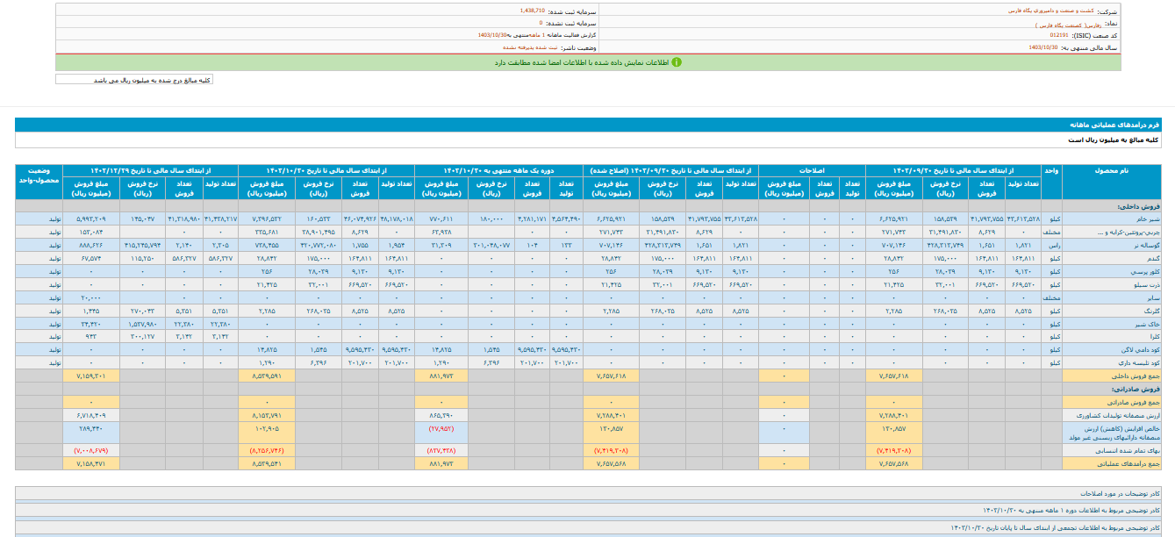Click the واحد column header
1175x537 pixels.
1051,170
